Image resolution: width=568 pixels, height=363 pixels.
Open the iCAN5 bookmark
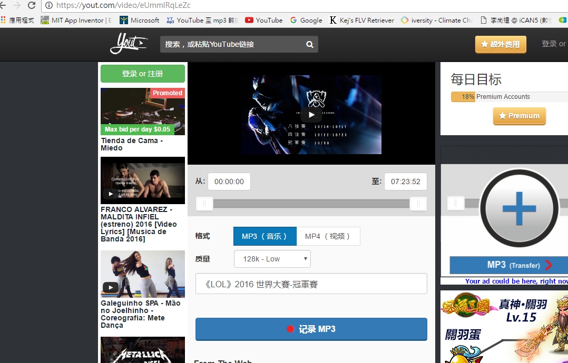click(x=516, y=20)
